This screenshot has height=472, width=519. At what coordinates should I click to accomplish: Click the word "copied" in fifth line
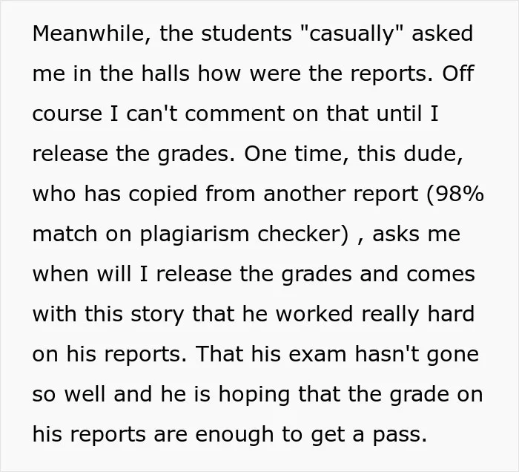pyautogui.click(x=163, y=194)
